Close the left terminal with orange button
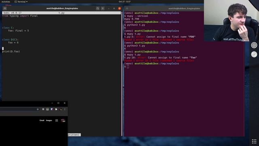The width and height of the screenshot is (259, 146). [x=119, y=8]
